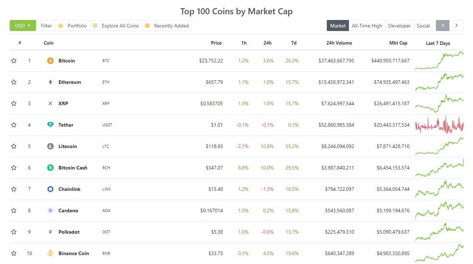Click the Ethereum diamond logo icon
The width and height of the screenshot is (473, 264).
50,82
